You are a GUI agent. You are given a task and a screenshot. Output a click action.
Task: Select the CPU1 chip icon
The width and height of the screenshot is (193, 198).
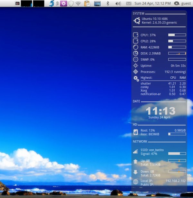[136, 35]
